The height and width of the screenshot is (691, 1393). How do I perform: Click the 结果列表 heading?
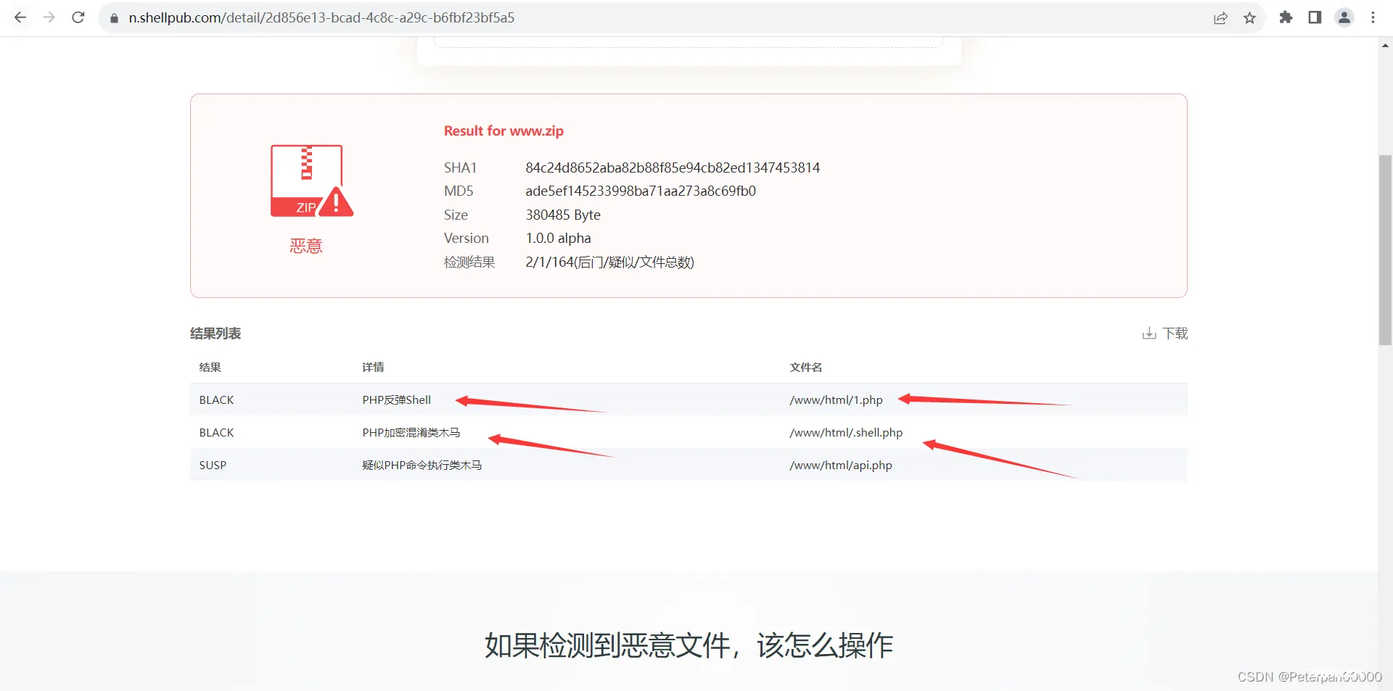tap(215, 334)
